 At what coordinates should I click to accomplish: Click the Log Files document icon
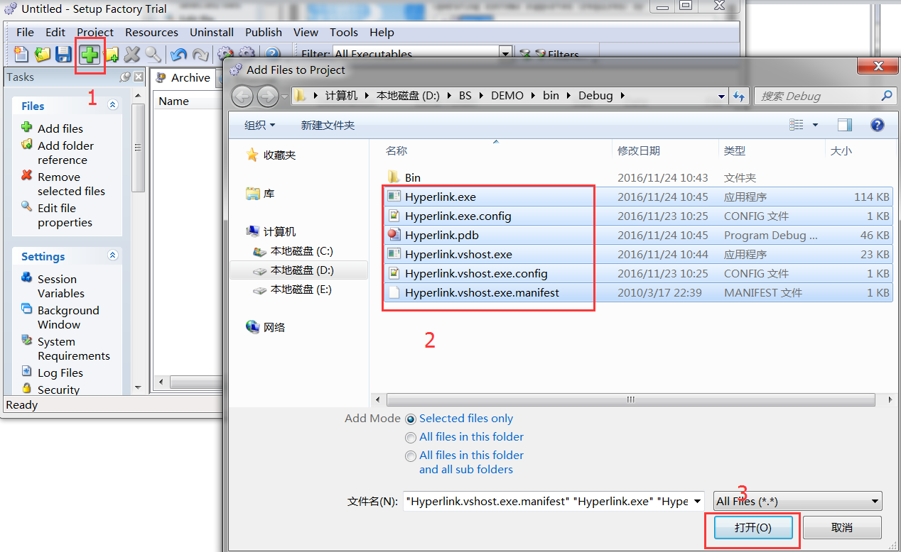click(26, 371)
